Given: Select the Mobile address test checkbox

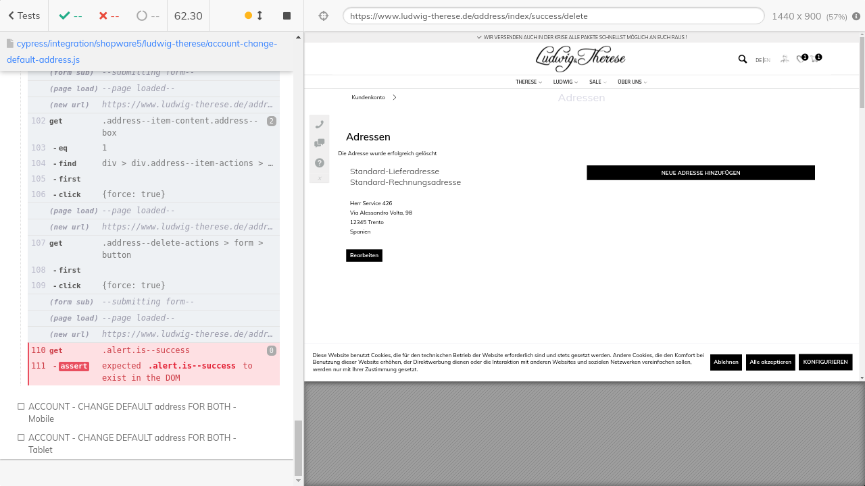Looking at the screenshot, I should click(x=21, y=406).
